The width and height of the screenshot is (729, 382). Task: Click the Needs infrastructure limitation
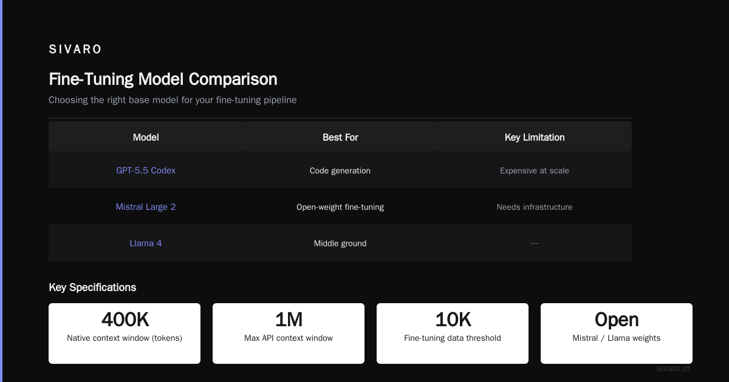(535, 207)
